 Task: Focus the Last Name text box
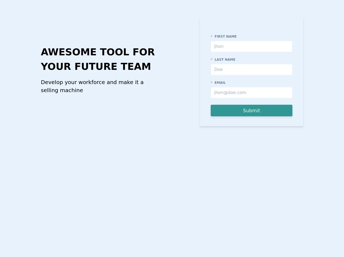tap(251, 70)
